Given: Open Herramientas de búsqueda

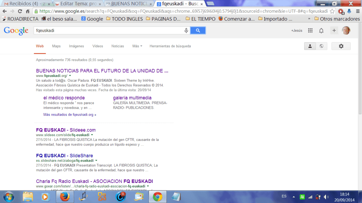Looking at the screenshot, I should [170, 46].
